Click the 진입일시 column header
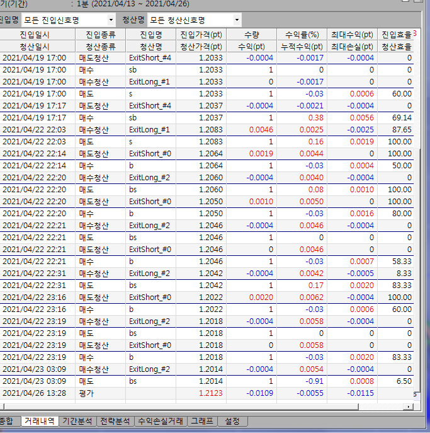The width and height of the screenshot is (430, 433). [x=38, y=35]
